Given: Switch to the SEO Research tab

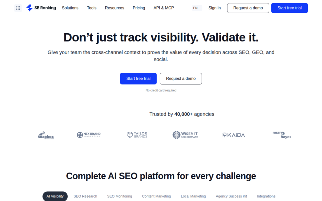Looking at the screenshot, I should (x=85, y=196).
